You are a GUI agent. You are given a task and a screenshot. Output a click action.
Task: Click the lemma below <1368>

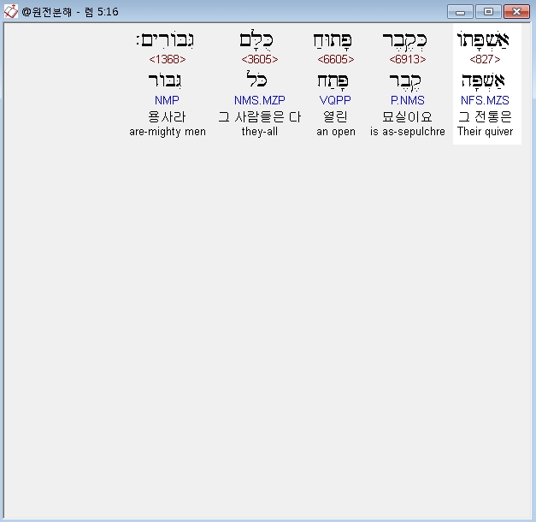[x=165, y=80]
